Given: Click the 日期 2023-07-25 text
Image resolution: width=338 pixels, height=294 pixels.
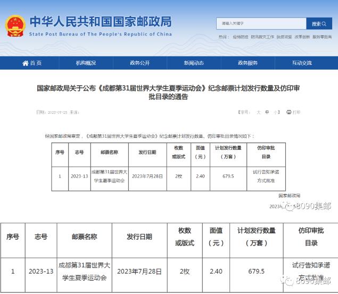Looking at the screenshot, I should [52, 112].
